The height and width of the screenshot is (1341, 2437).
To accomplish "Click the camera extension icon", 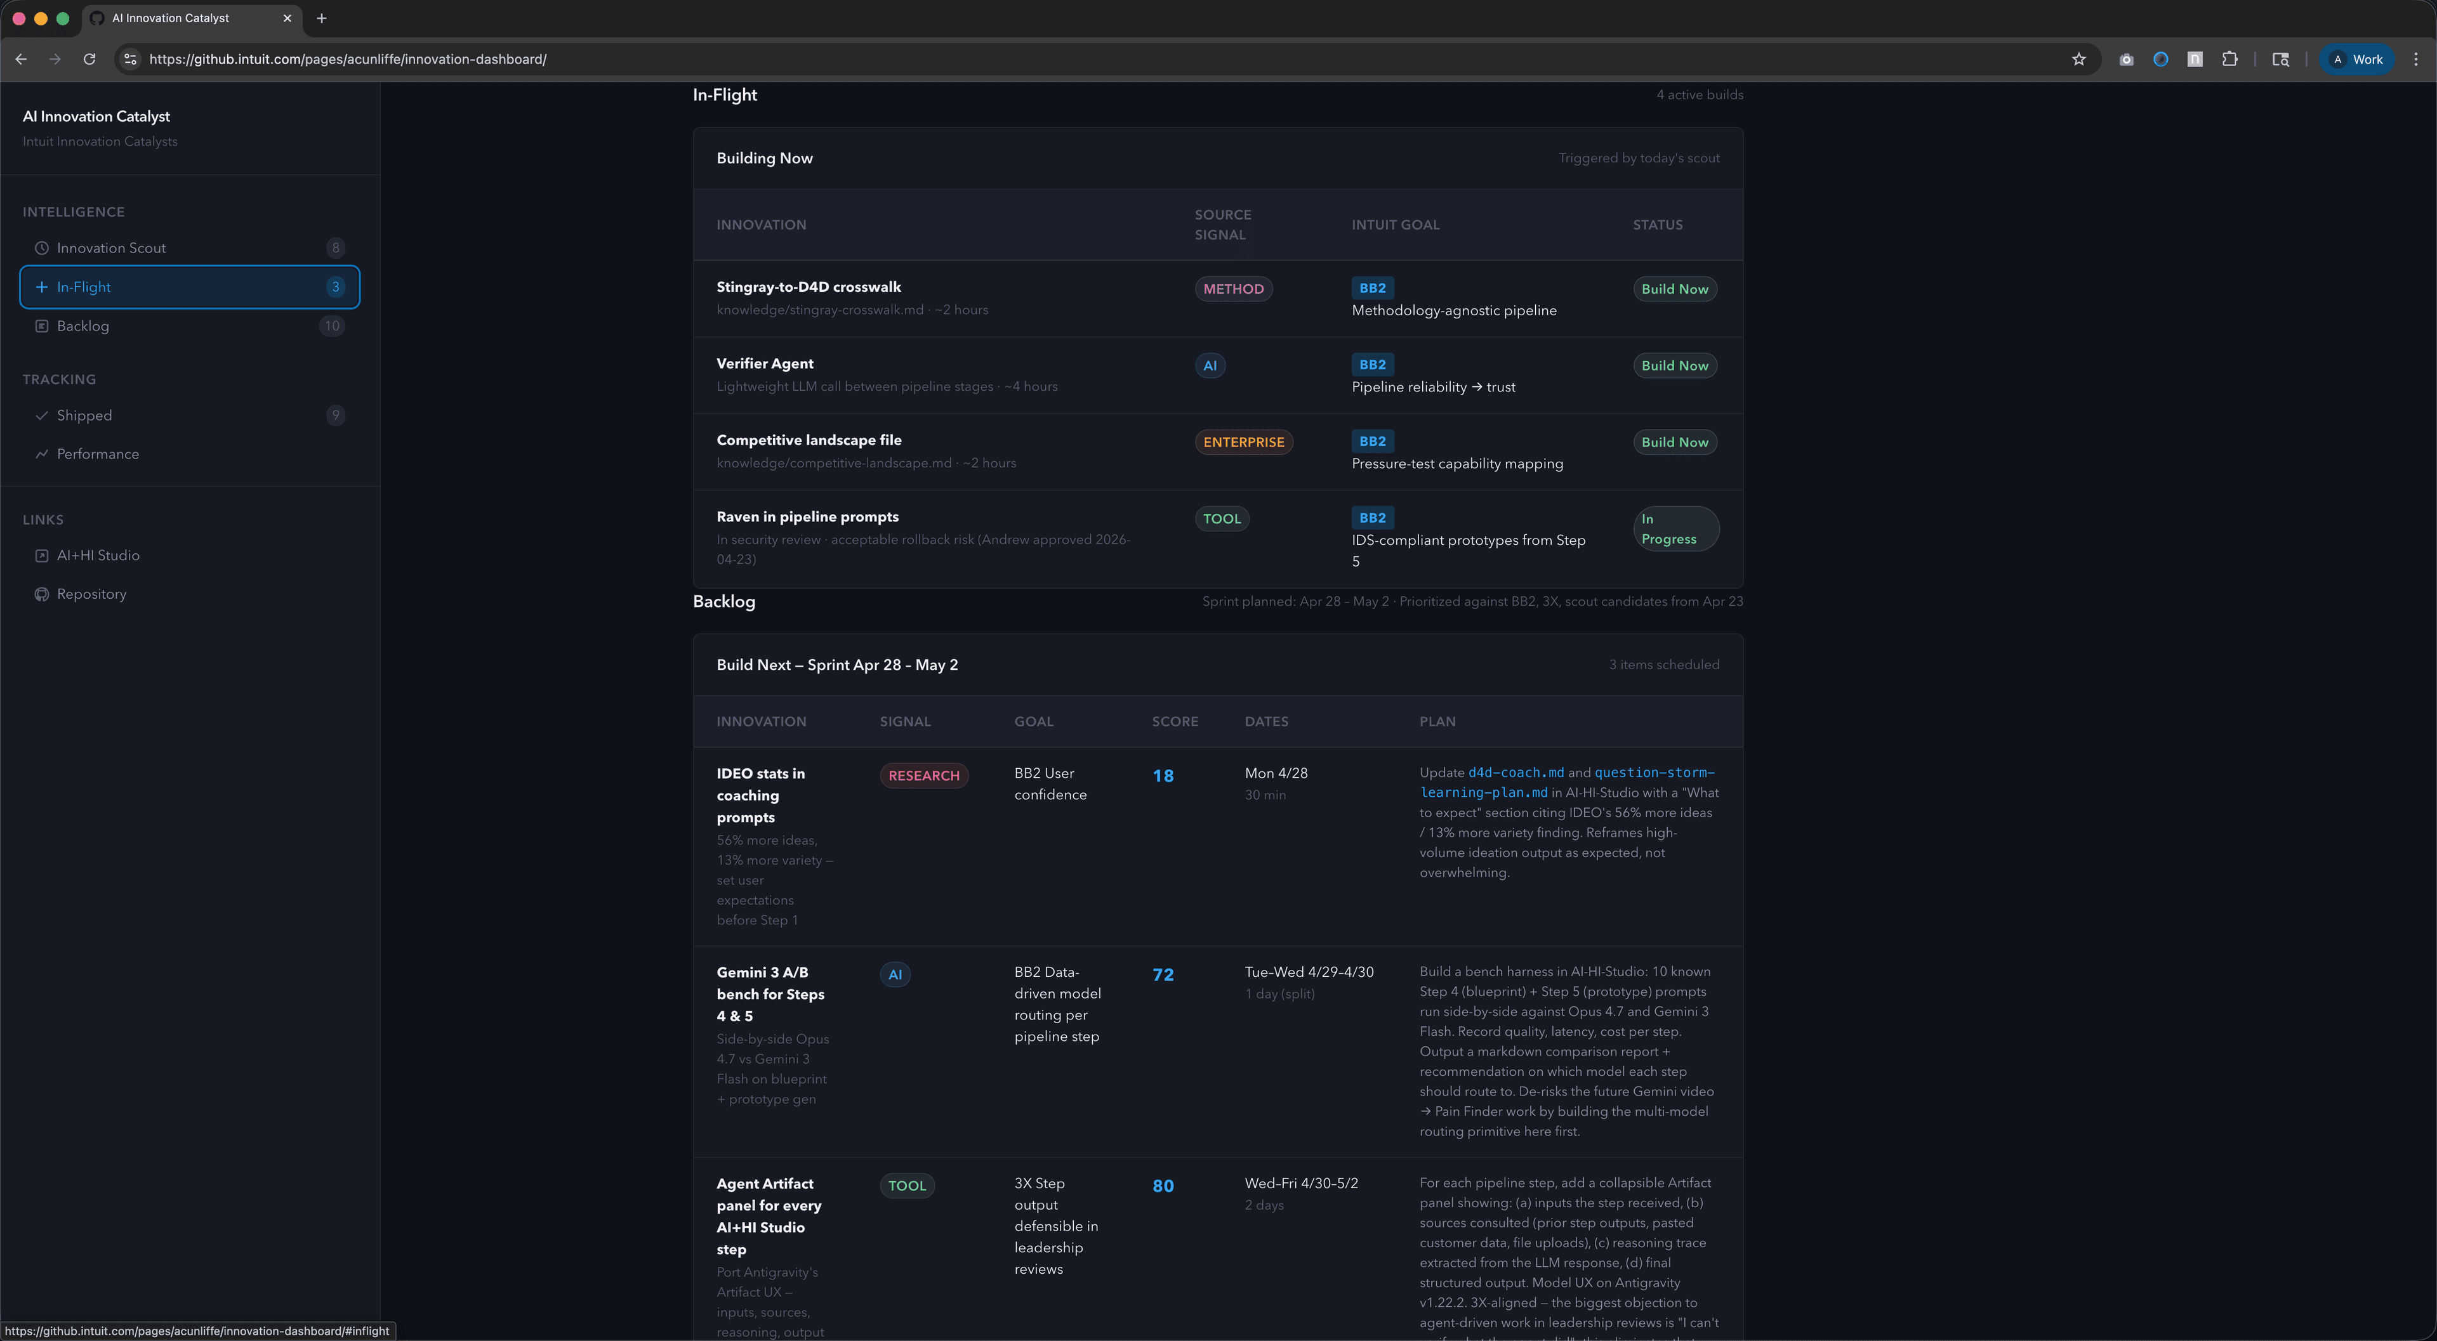I will click(2126, 58).
